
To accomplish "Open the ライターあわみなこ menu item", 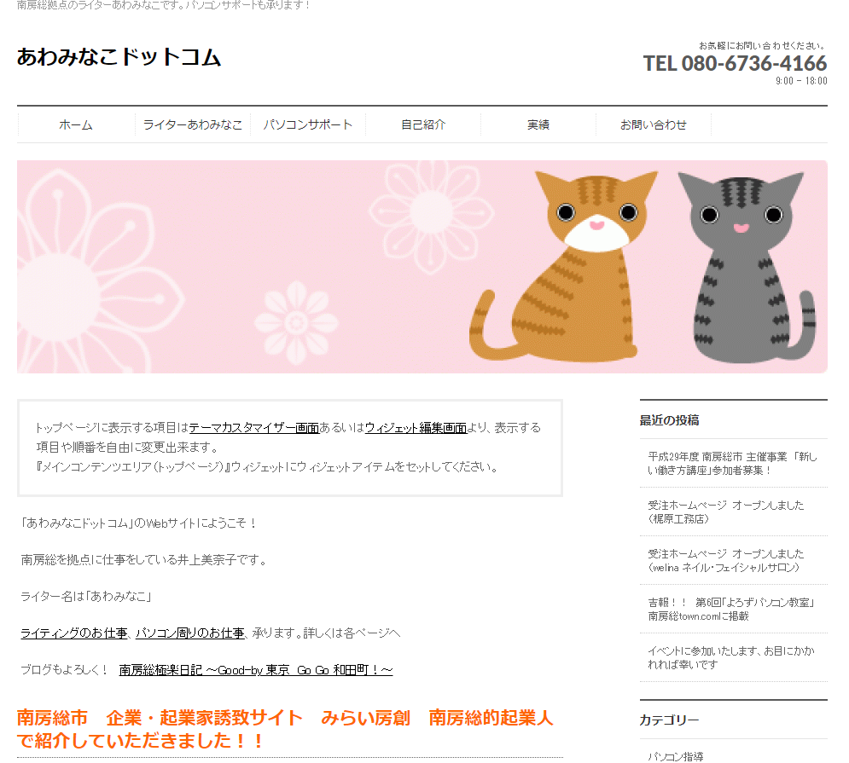I will [192, 125].
